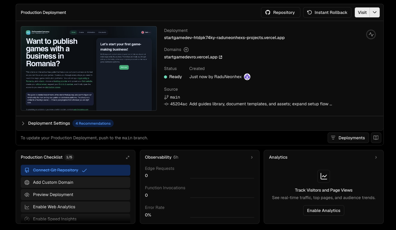Click repository icon on Connect Git Repository
The image size is (396, 230).
click(x=27, y=170)
